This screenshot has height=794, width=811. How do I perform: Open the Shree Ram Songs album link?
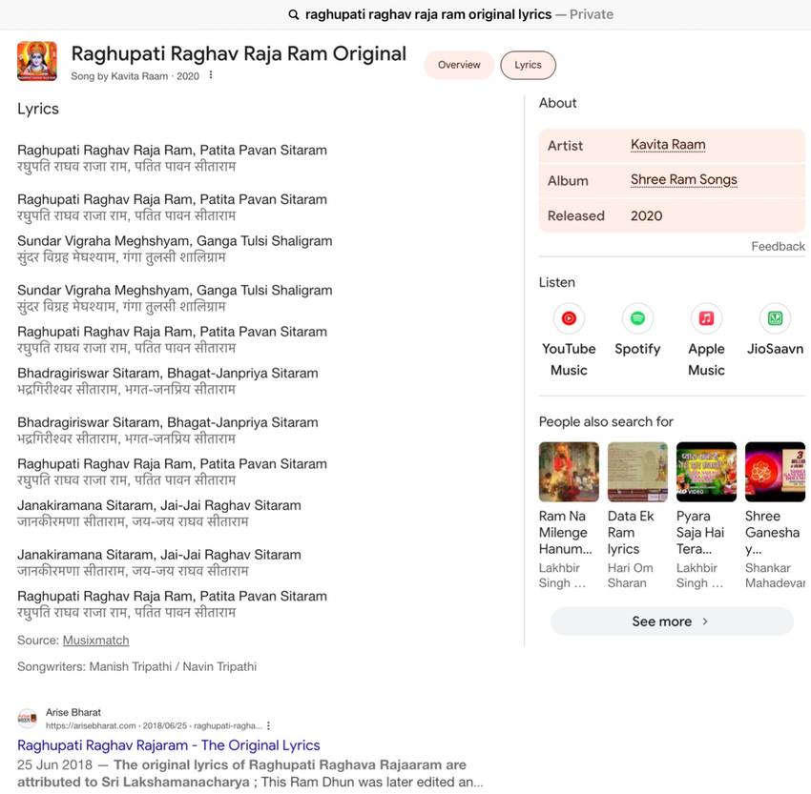[x=683, y=180]
